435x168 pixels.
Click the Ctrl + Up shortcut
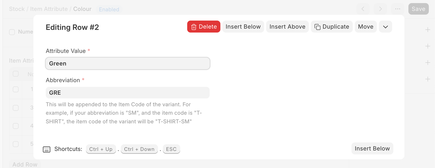click(x=101, y=149)
